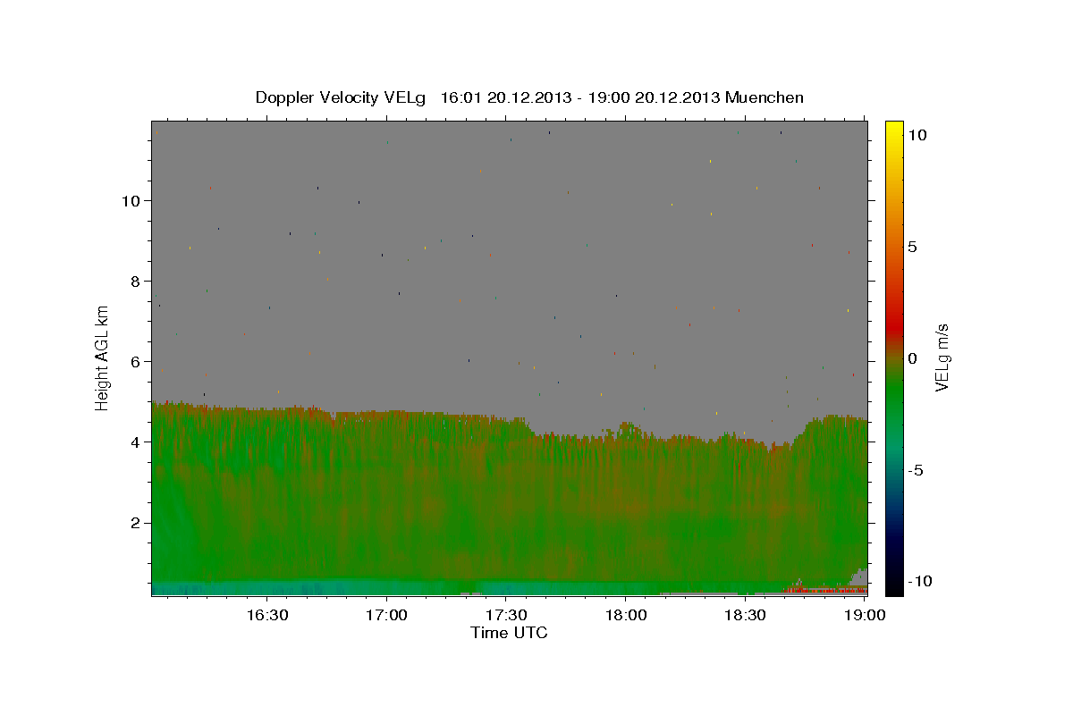
Task: Click the 17:30 time tick label
Action: point(505,615)
